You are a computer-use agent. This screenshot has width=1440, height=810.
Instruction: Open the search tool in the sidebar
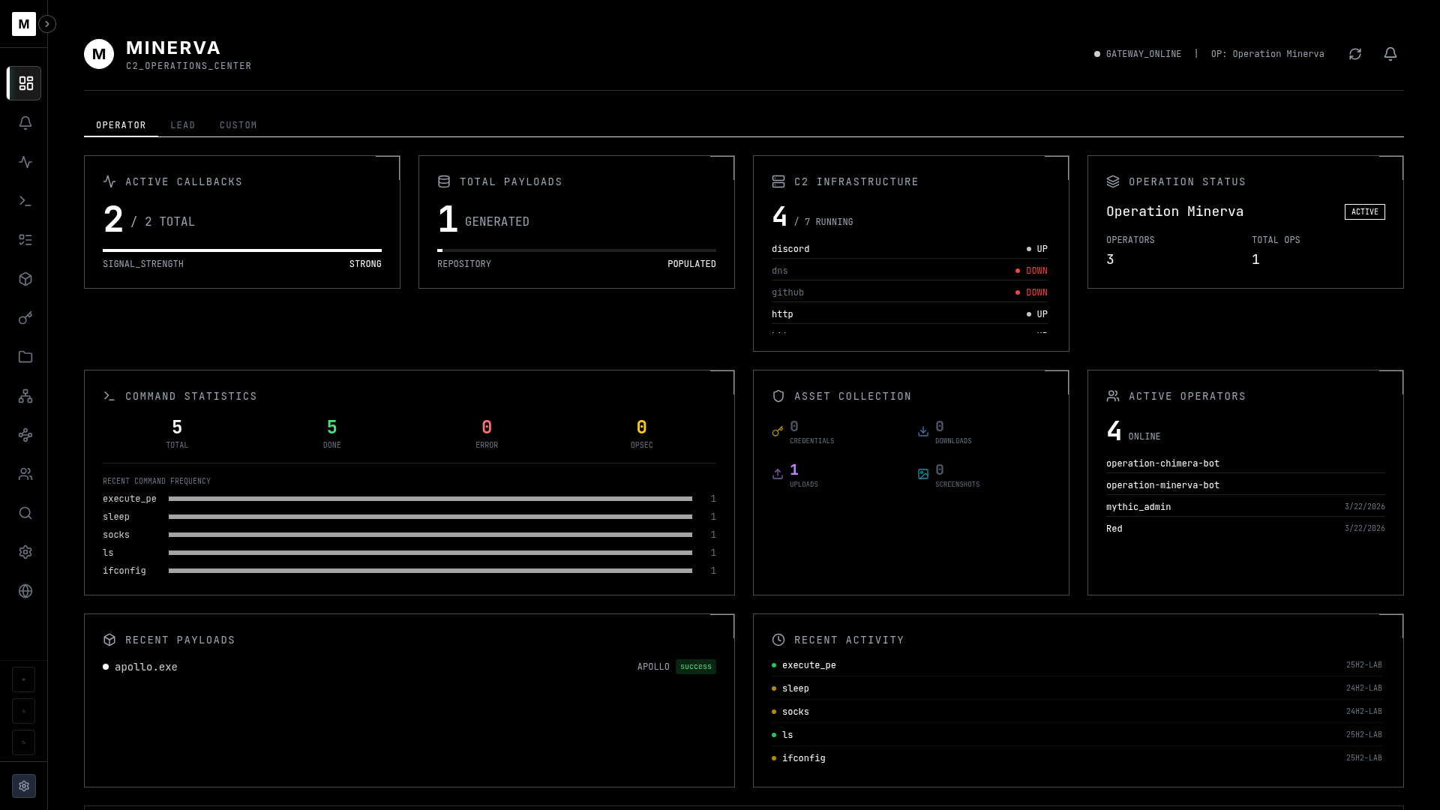(25, 513)
